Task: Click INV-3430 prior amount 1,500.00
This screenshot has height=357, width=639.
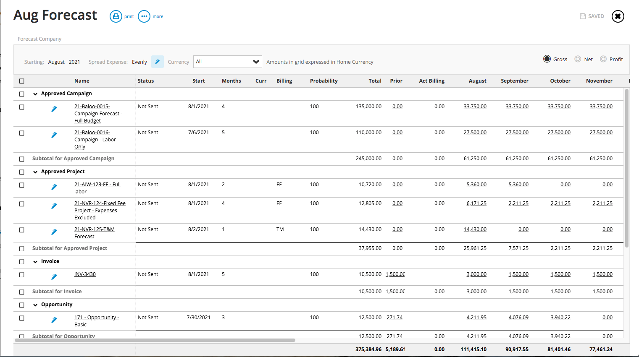Action: coord(395,274)
